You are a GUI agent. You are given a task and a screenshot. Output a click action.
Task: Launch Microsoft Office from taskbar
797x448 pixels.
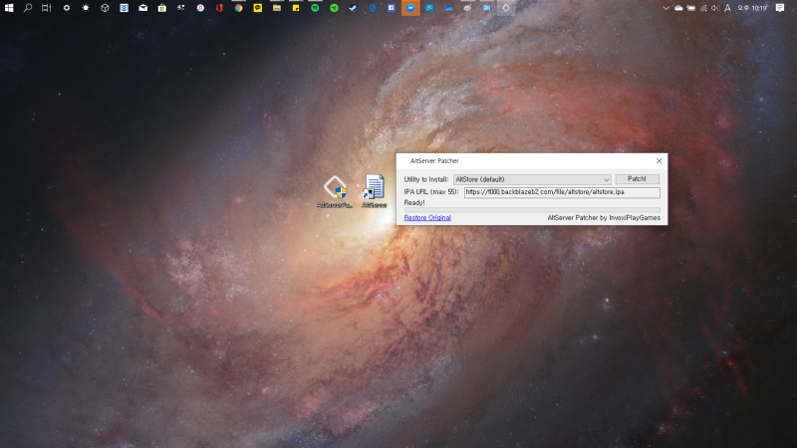pyautogui.click(x=219, y=8)
